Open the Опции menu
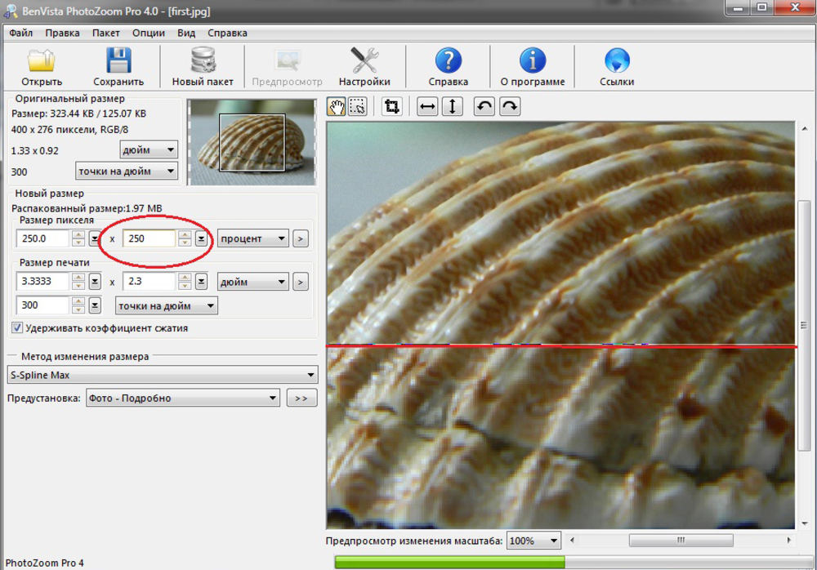 [148, 33]
